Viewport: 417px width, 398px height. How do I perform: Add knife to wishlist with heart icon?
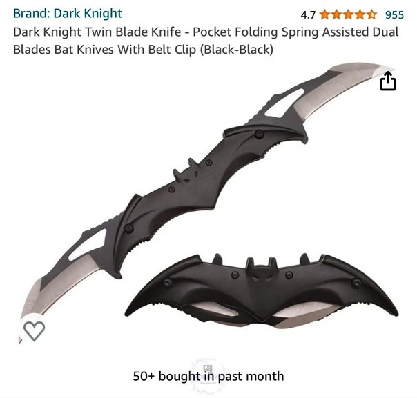pos(35,331)
